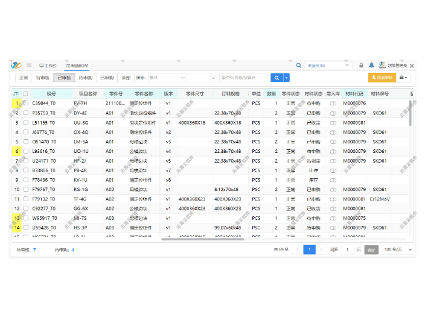Check the select-all checkbox in header
This screenshot has width=425, height=318.
pos(25,93)
